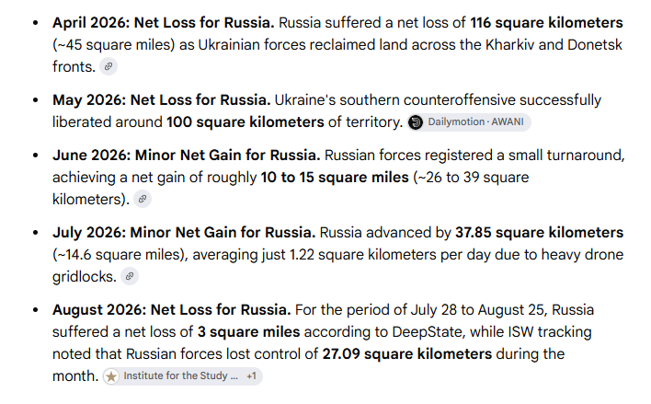Click the June 2026 Minor Net Gain heading

click(187, 155)
